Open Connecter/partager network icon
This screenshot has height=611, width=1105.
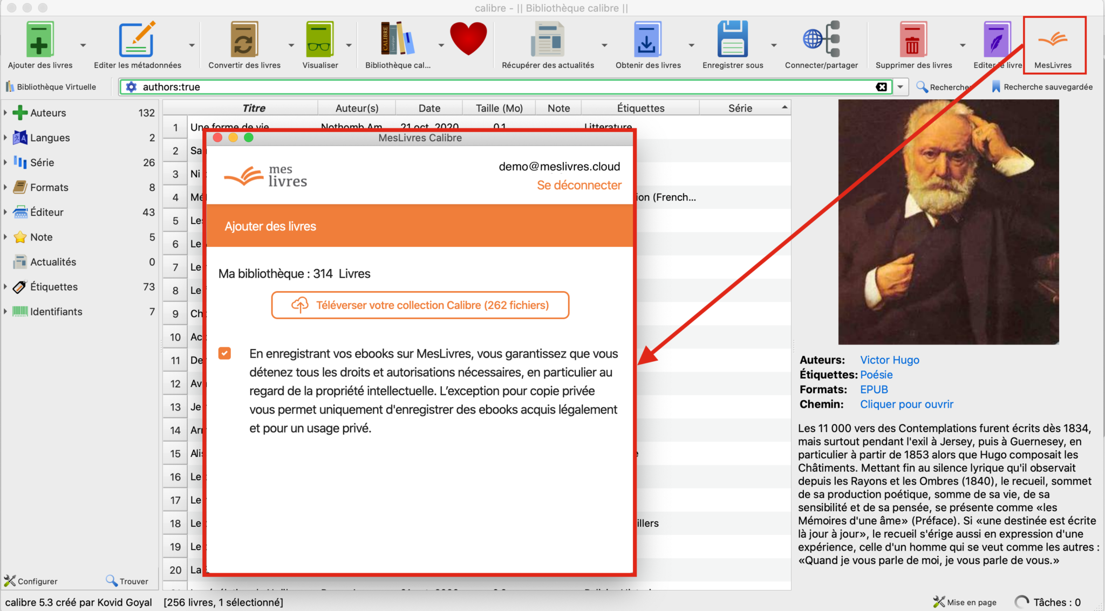(821, 39)
